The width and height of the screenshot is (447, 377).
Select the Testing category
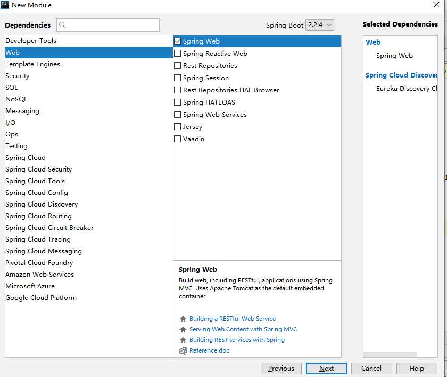pyautogui.click(x=89, y=145)
